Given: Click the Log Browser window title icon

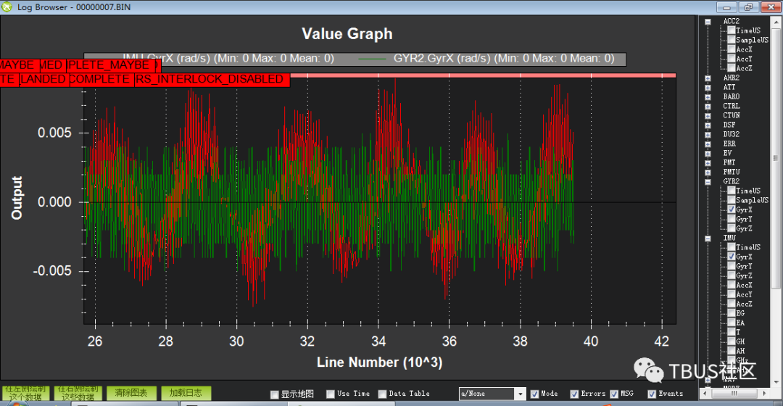Looking at the screenshot, I should (7, 7).
